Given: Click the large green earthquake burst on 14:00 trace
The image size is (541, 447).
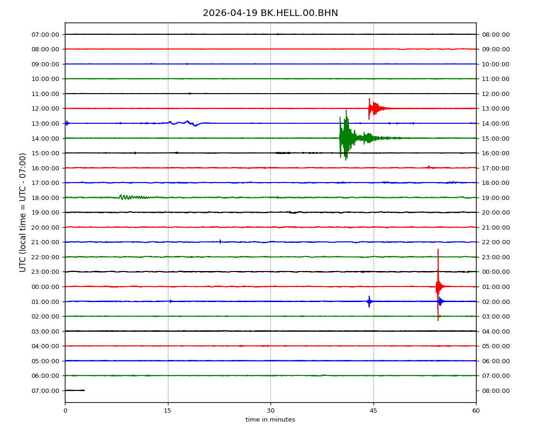Looking at the screenshot, I should 346,137.
